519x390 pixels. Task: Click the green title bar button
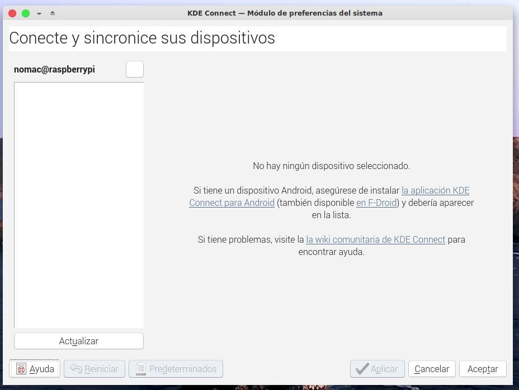(x=26, y=13)
